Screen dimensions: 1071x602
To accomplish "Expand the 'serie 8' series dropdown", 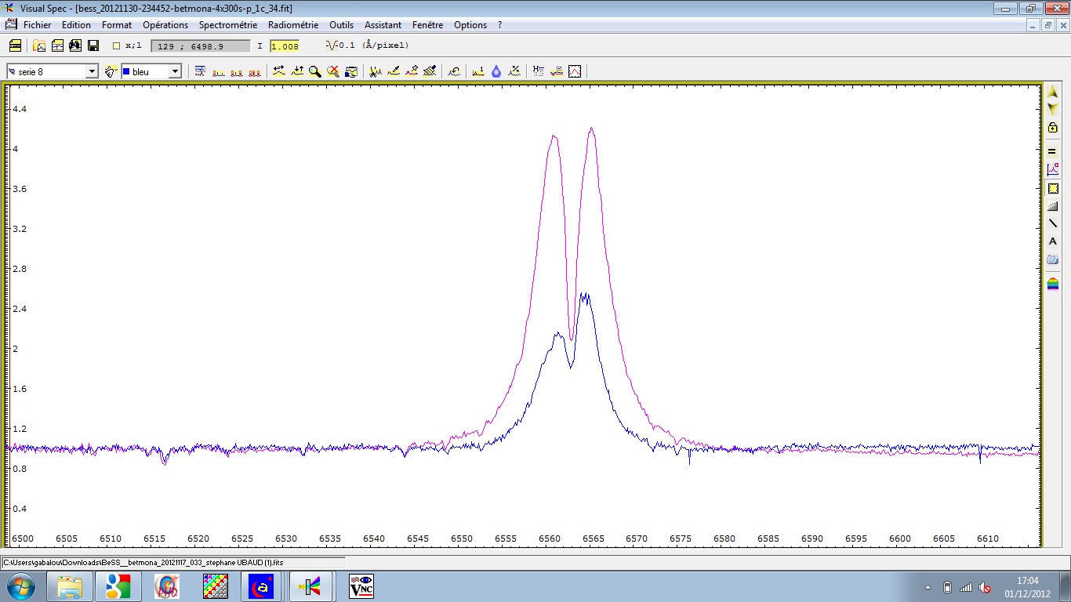I will (x=92, y=71).
